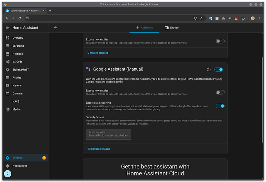Click the Security devices PIN field
The image size is (266, 182).
109,134
